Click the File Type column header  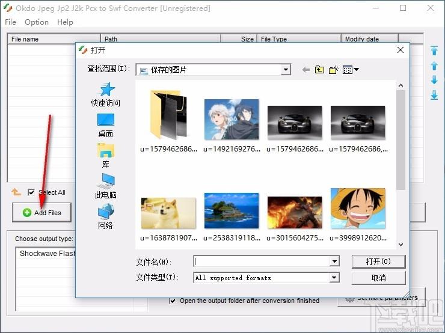click(x=299, y=39)
